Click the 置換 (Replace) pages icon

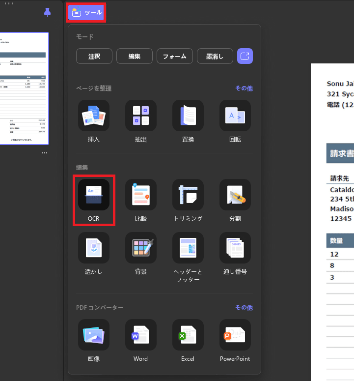click(188, 116)
